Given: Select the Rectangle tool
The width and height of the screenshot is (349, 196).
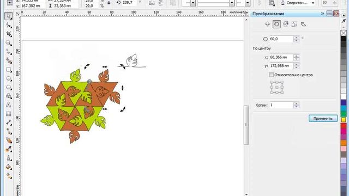Looking at the screenshot, I should (9, 70).
